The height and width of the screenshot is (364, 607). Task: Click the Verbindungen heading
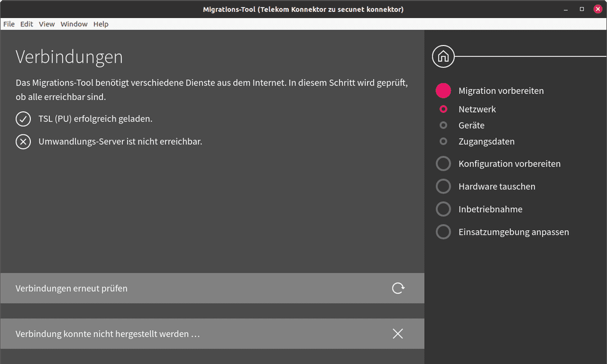[x=69, y=57]
